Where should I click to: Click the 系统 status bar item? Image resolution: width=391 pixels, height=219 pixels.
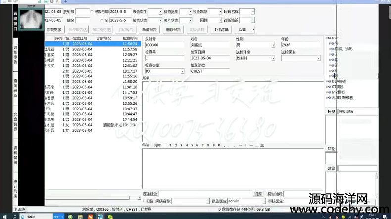19,209
